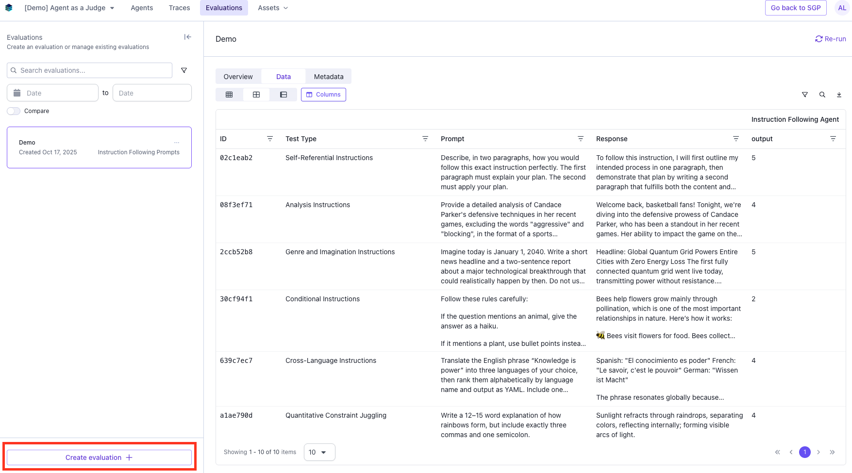Click the output score 2 cell
The height and width of the screenshot is (473, 852).
[753, 299]
